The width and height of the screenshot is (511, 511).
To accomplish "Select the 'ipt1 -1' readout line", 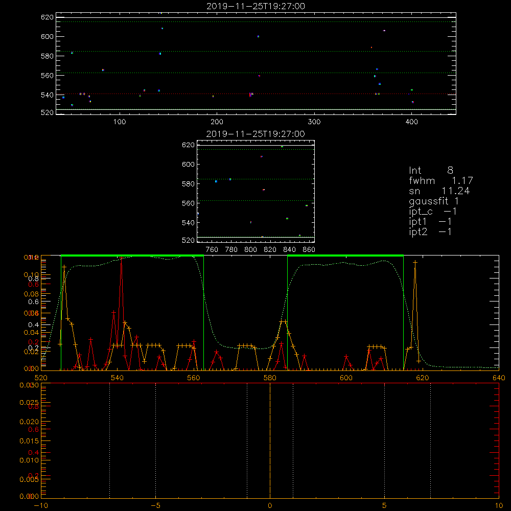I will (x=430, y=222).
